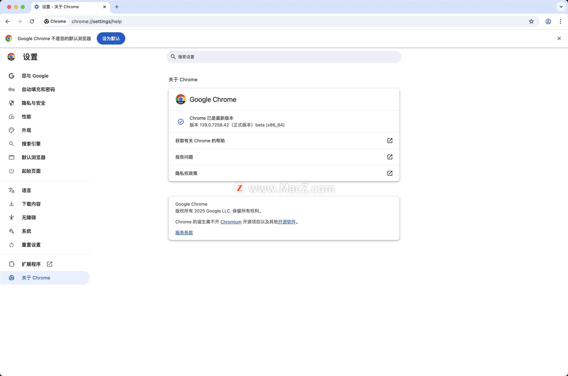Screen dimensions: 568x376
Task: Open 获取有关 Chrome 的帮助 row
Action: tap(284, 141)
